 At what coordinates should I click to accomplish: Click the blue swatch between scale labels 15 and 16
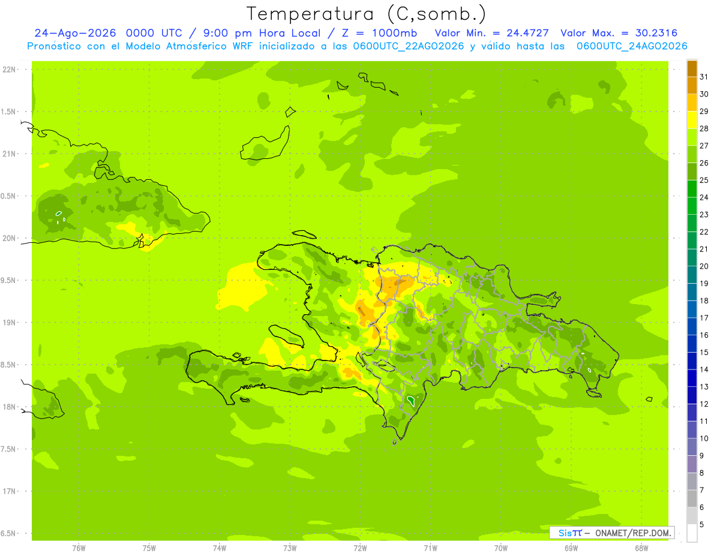coord(692,344)
